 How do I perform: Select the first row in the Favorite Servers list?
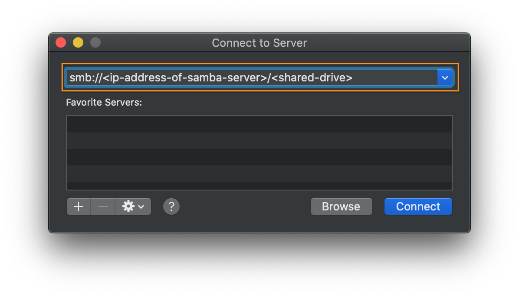coord(259,124)
